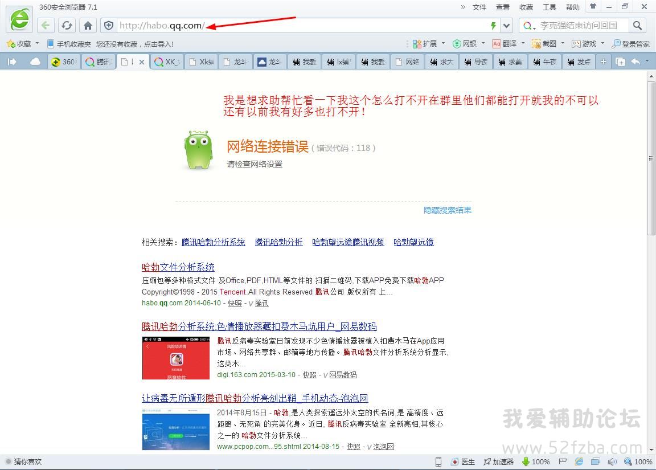
Task: Mute page sound via speaker icon
Action: coord(612,462)
